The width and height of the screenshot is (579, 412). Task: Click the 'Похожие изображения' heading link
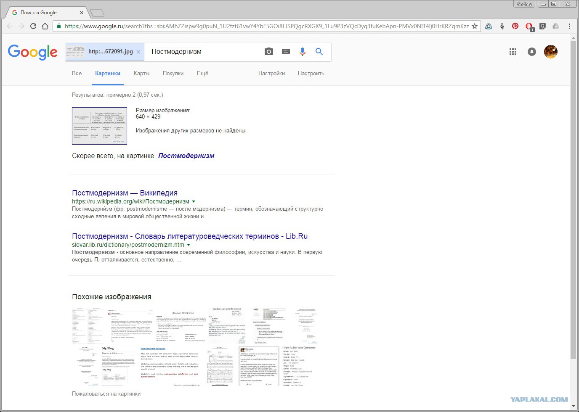(112, 297)
